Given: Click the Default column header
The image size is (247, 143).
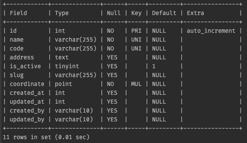Looking at the screenshot, I should coord(164,13).
